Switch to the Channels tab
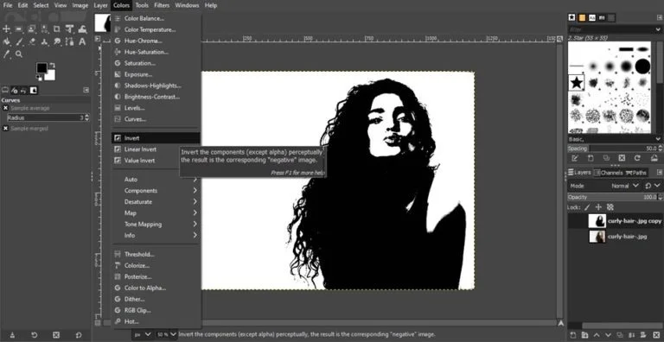This screenshot has width=664, height=342. coord(608,173)
